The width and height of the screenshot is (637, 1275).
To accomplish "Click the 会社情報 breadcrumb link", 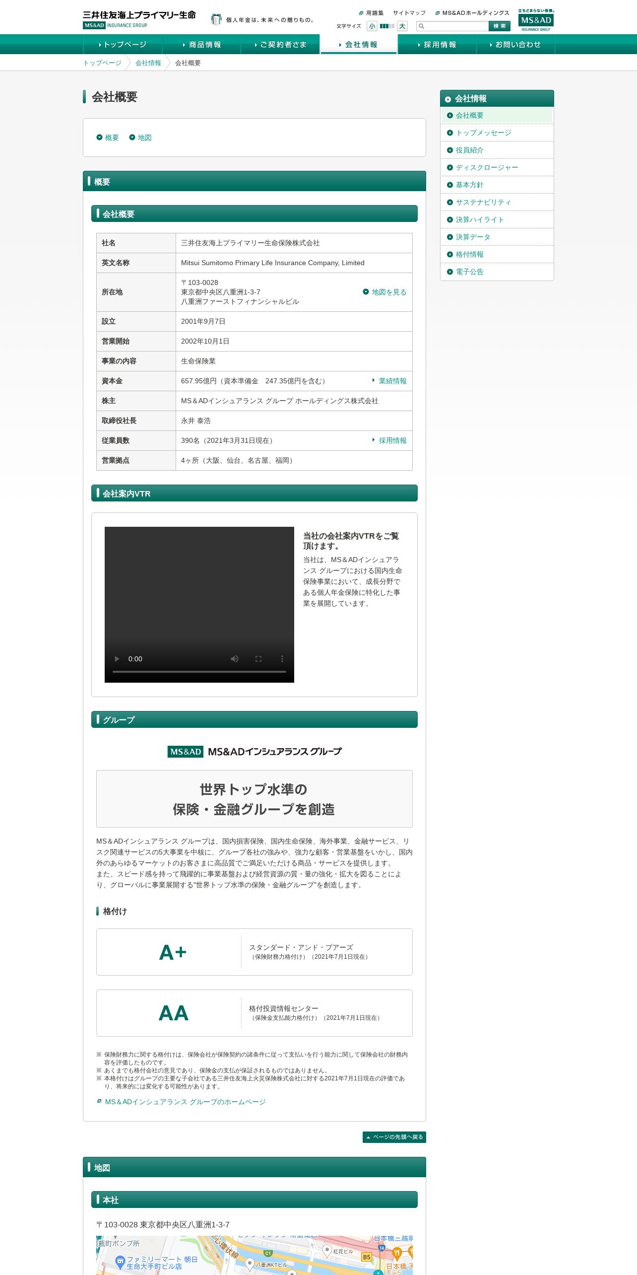I will point(148,63).
